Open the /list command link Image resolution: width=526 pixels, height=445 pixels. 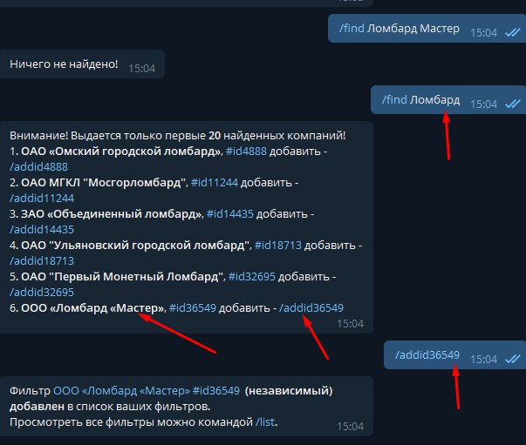[x=265, y=421]
